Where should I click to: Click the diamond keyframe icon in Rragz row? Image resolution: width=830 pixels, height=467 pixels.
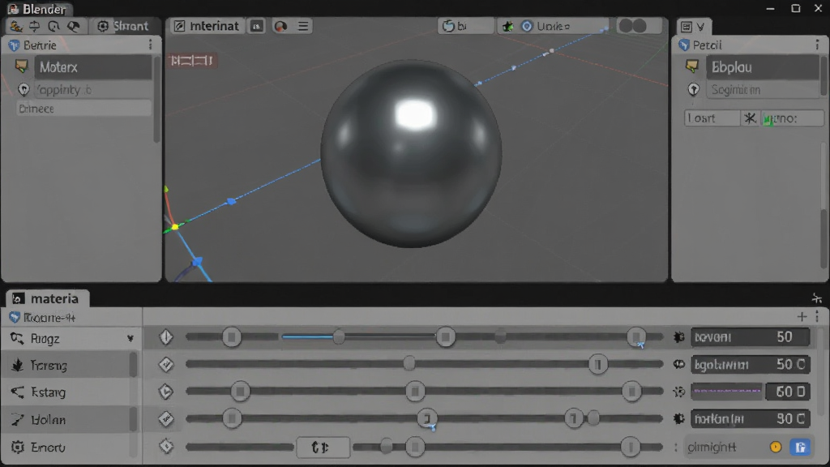(x=166, y=337)
